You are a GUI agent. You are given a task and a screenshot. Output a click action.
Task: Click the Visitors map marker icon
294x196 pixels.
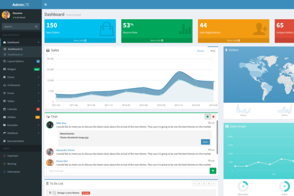[226, 50]
